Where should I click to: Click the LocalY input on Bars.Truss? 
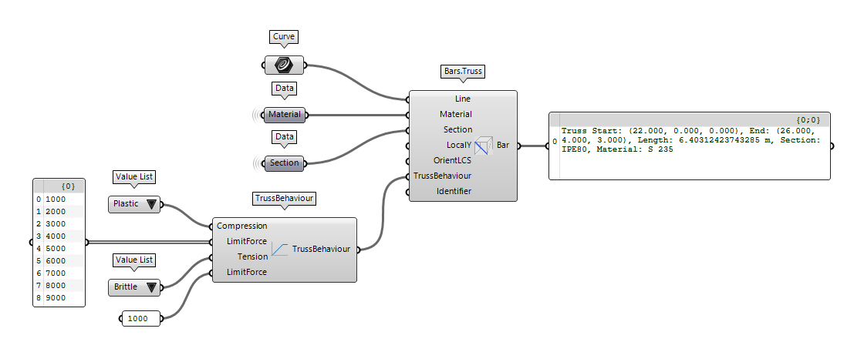pyautogui.click(x=458, y=145)
